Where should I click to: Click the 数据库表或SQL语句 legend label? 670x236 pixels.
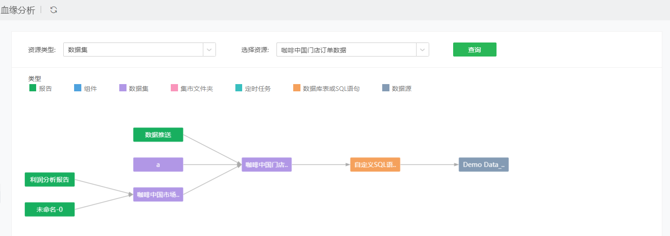pos(331,89)
